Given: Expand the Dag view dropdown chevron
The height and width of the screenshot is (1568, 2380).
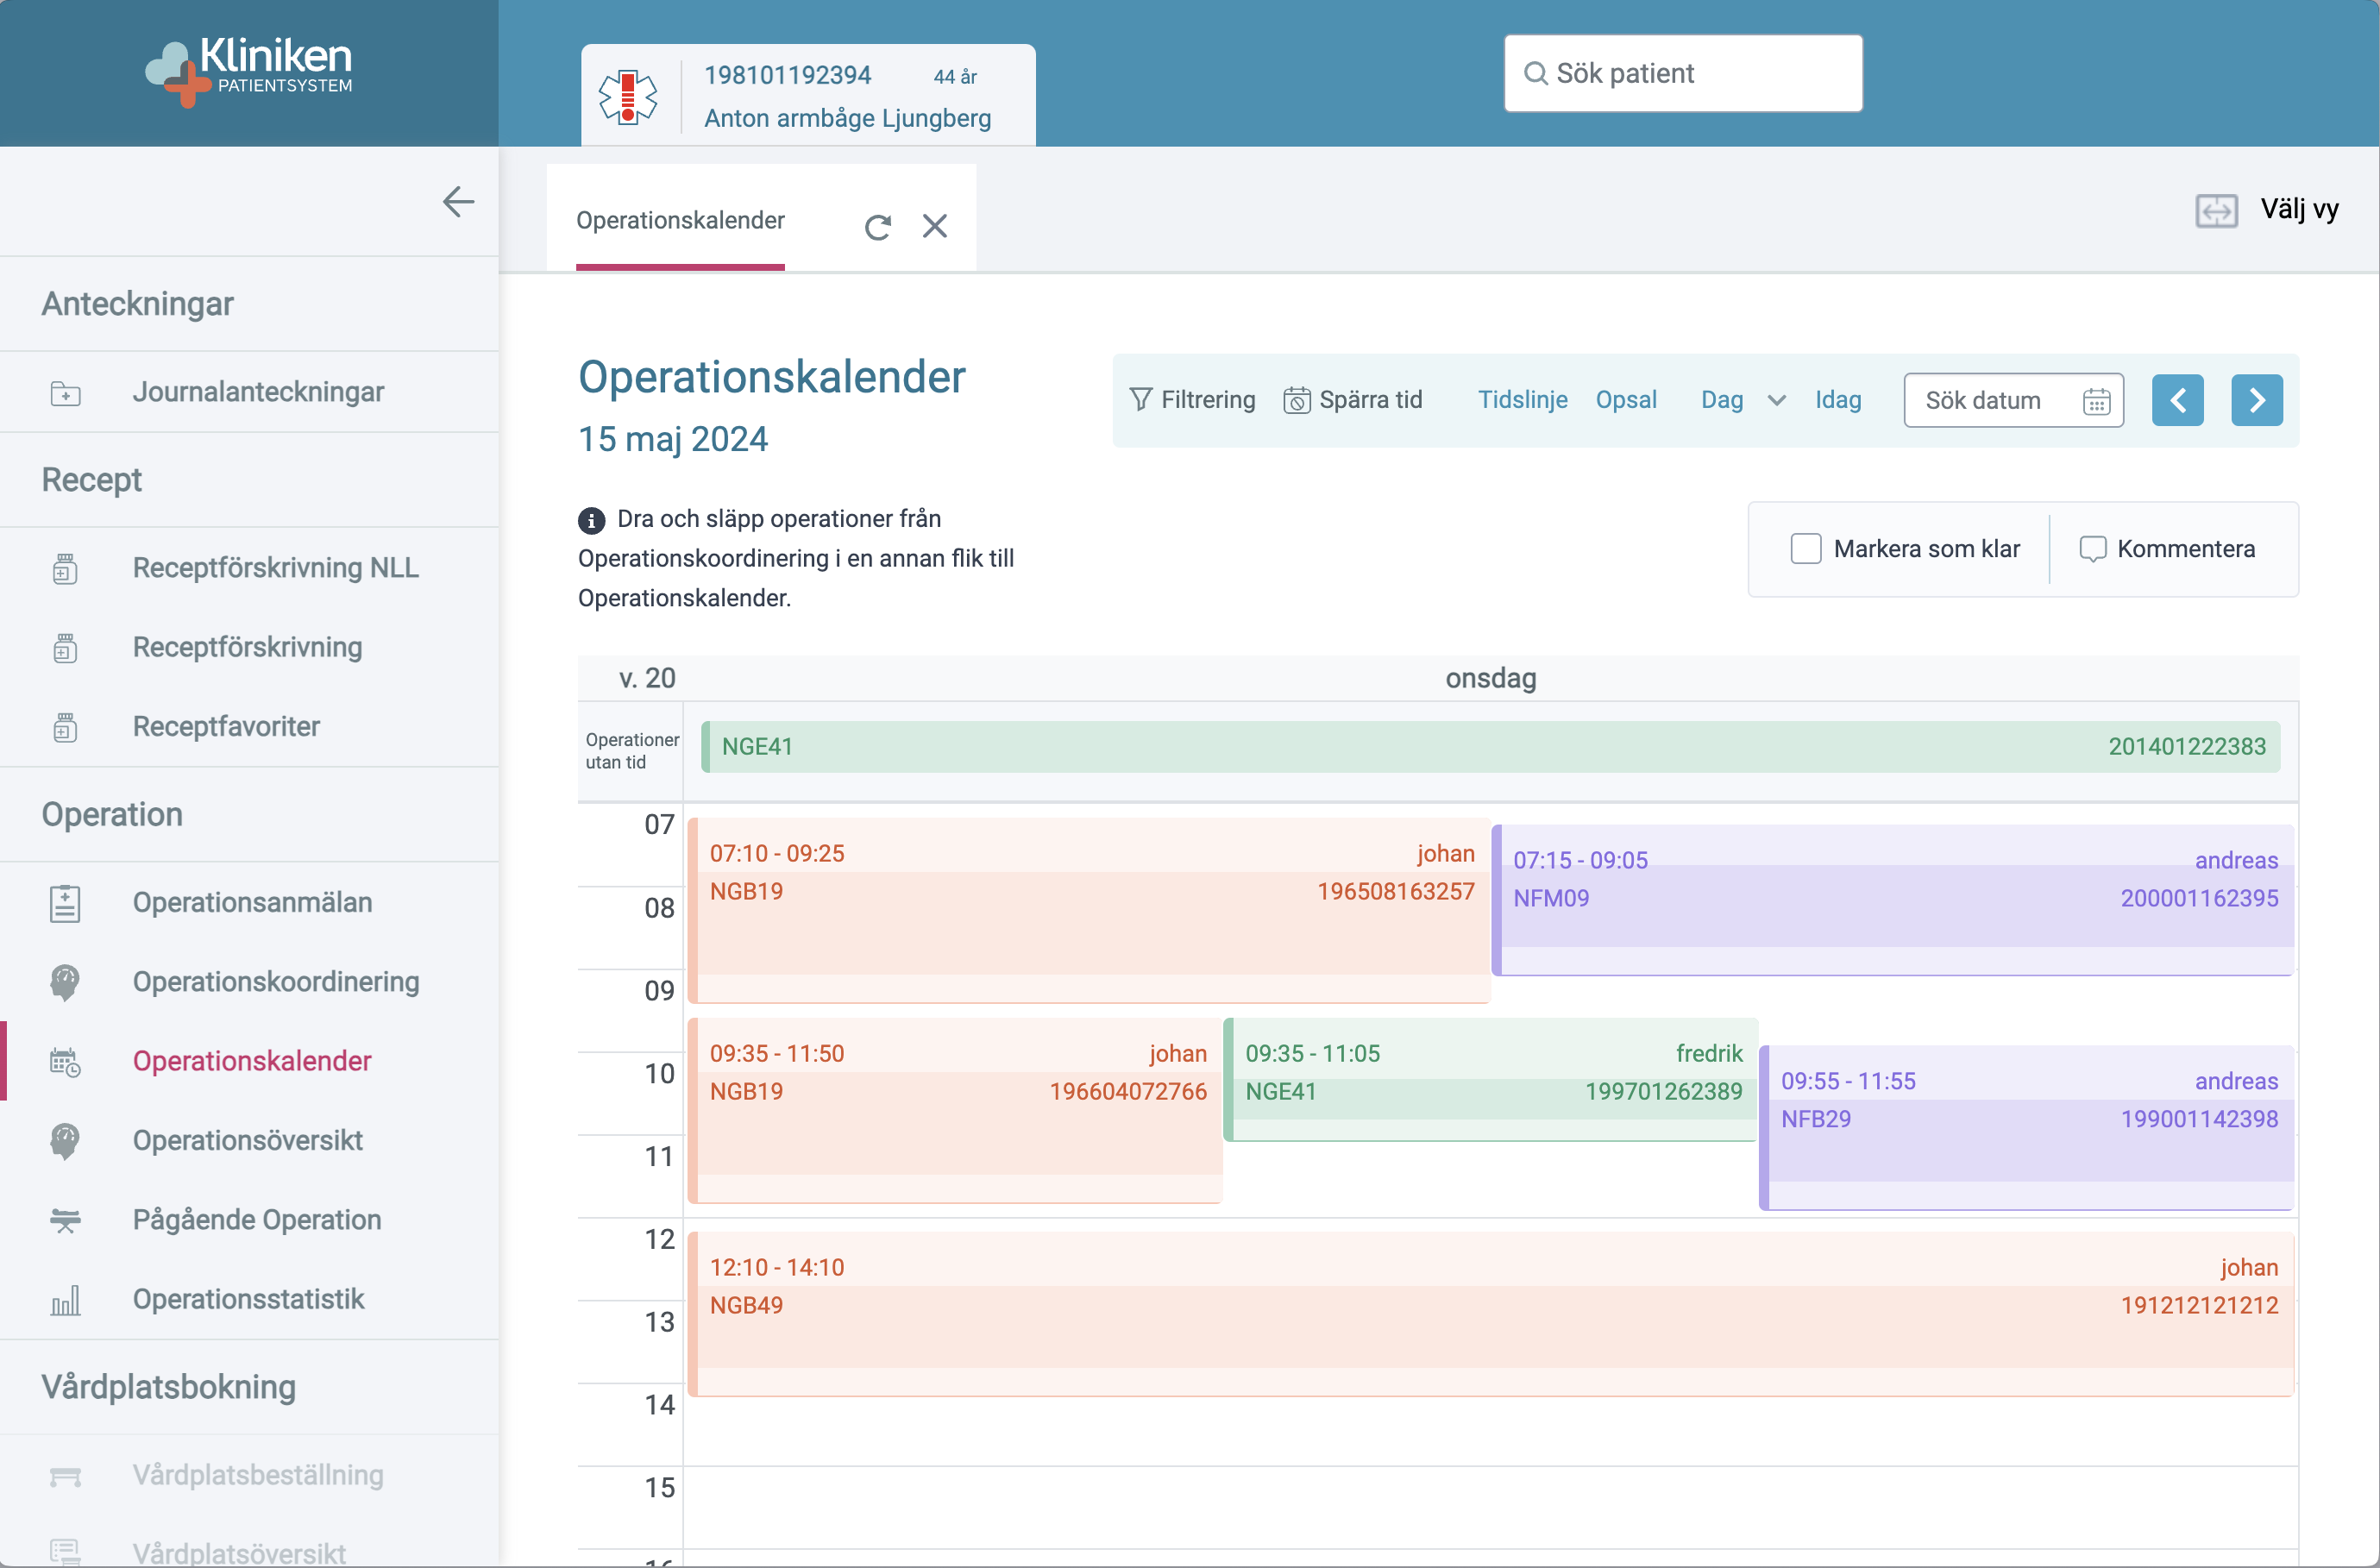Looking at the screenshot, I should [1776, 401].
